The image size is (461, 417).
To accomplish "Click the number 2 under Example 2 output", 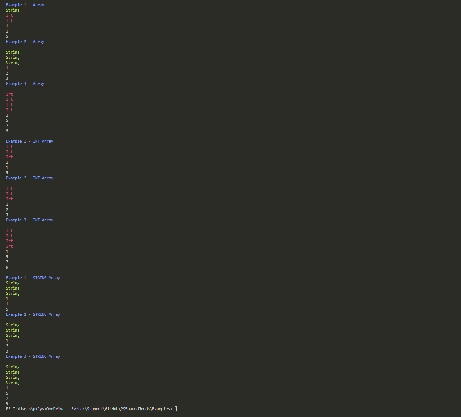I will click(x=7, y=73).
